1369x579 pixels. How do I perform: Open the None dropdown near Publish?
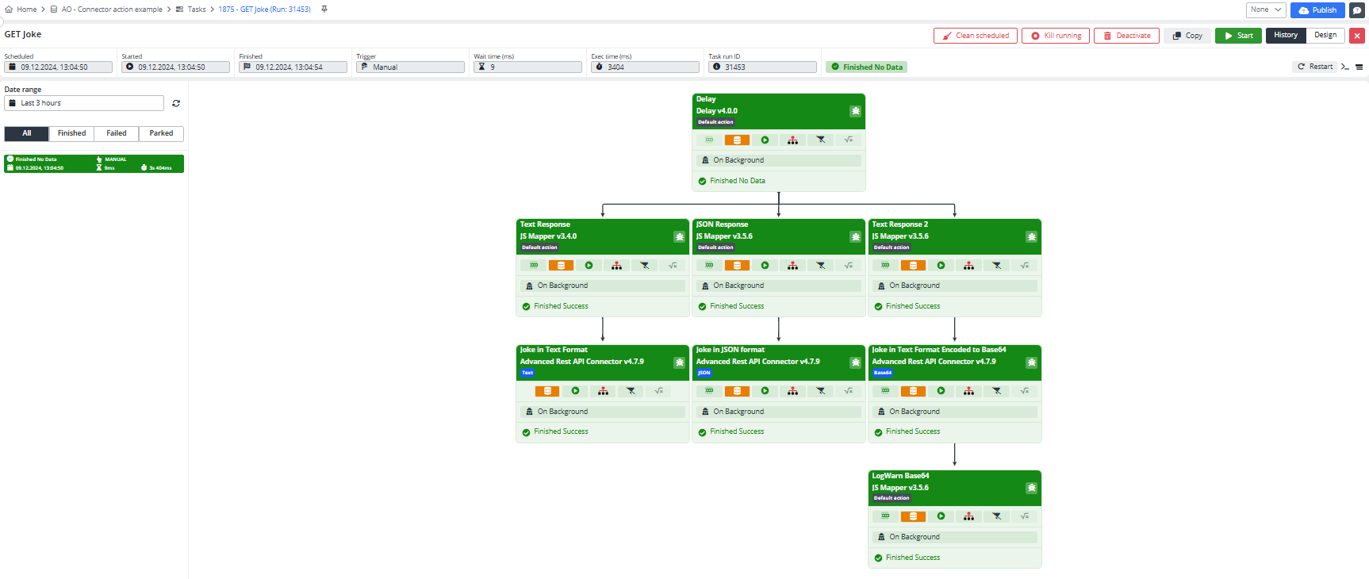coord(1266,10)
